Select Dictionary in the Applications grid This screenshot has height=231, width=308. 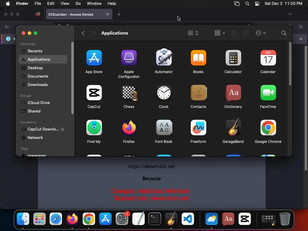(233, 93)
